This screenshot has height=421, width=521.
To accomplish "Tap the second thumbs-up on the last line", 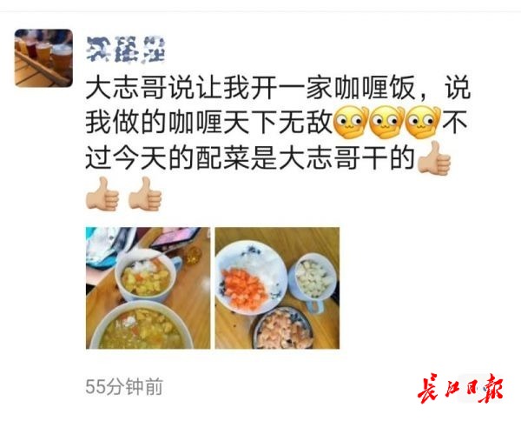I will [145, 194].
